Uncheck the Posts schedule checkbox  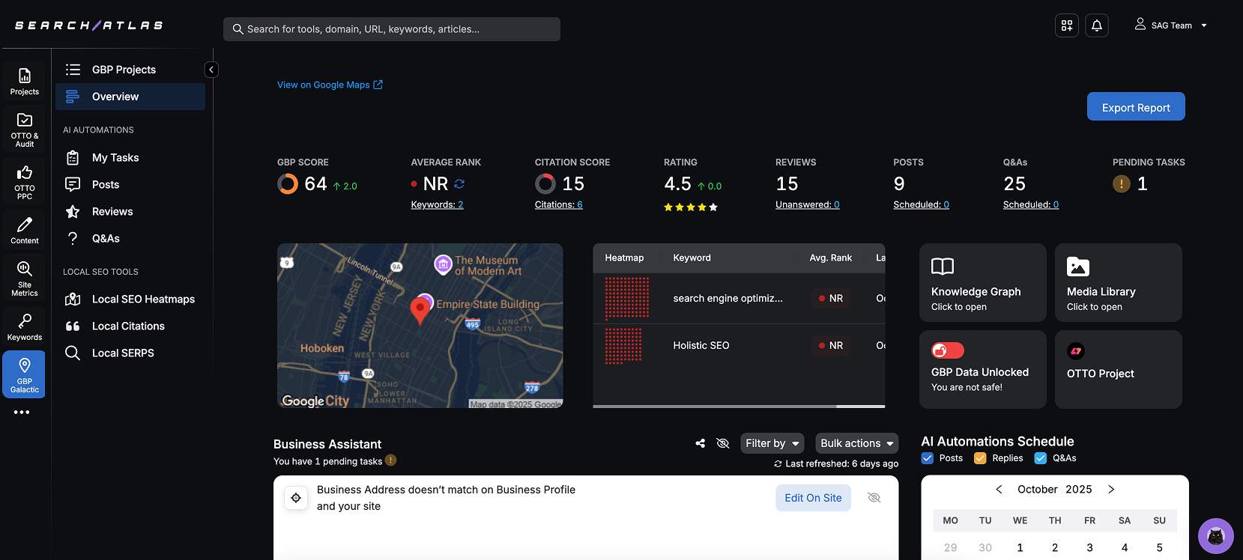pos(928,458)
